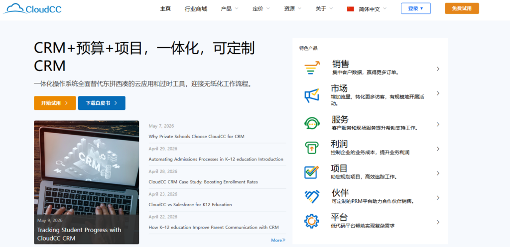
Task: Open "CloudCC vs Salesforce for K12 Education"
Action: point(190,204)
